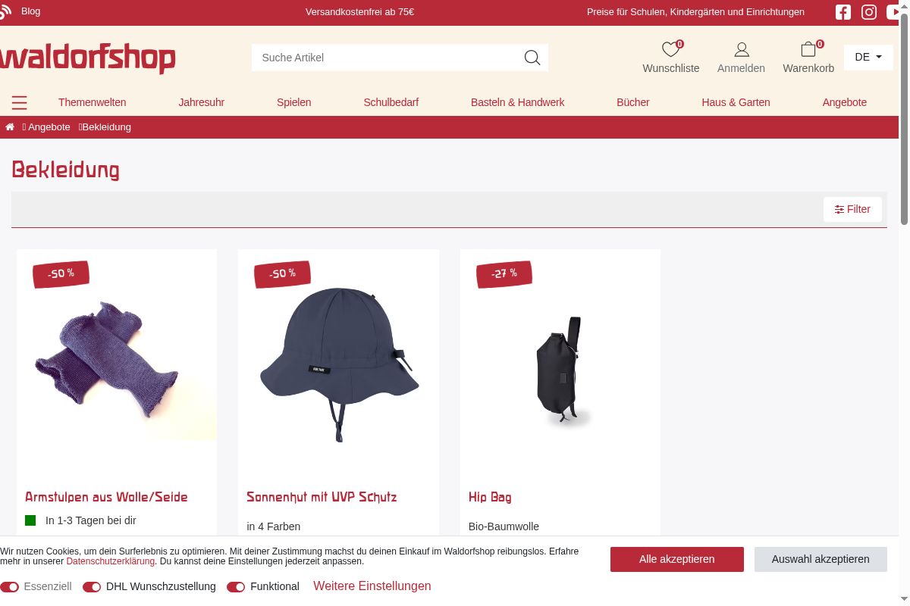This screenshot has width=910, height=606.
Task: Click the Blog RSS feed icon
Action: tap(5, 11)
